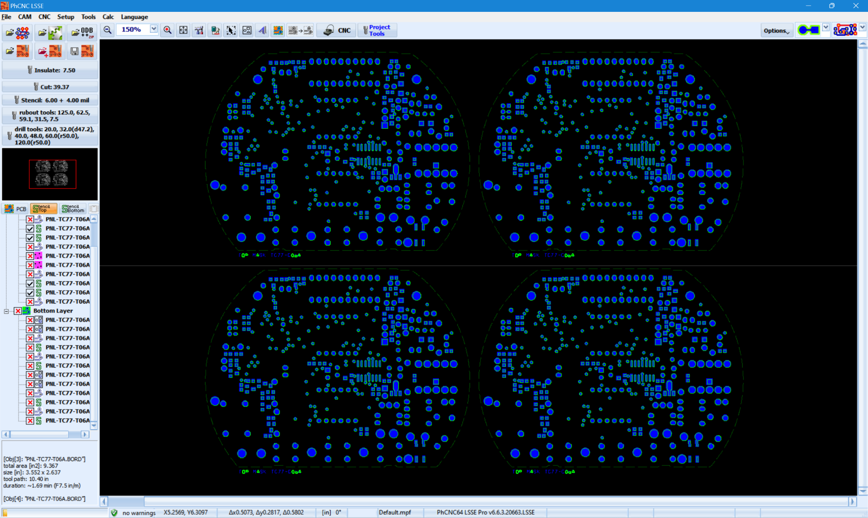This screenshot has width=868, height=518.
Task: Click layer tree scroll-up arrow
Action: (x=94, y=219)
